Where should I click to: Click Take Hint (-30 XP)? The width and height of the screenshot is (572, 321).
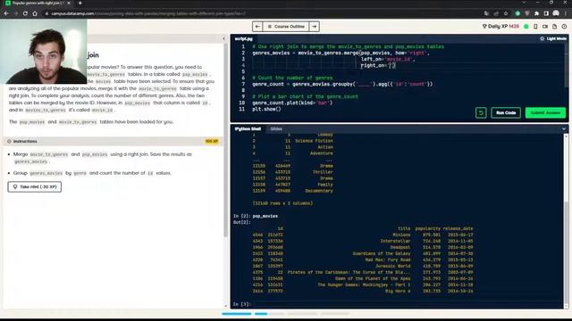click(35, 186)
